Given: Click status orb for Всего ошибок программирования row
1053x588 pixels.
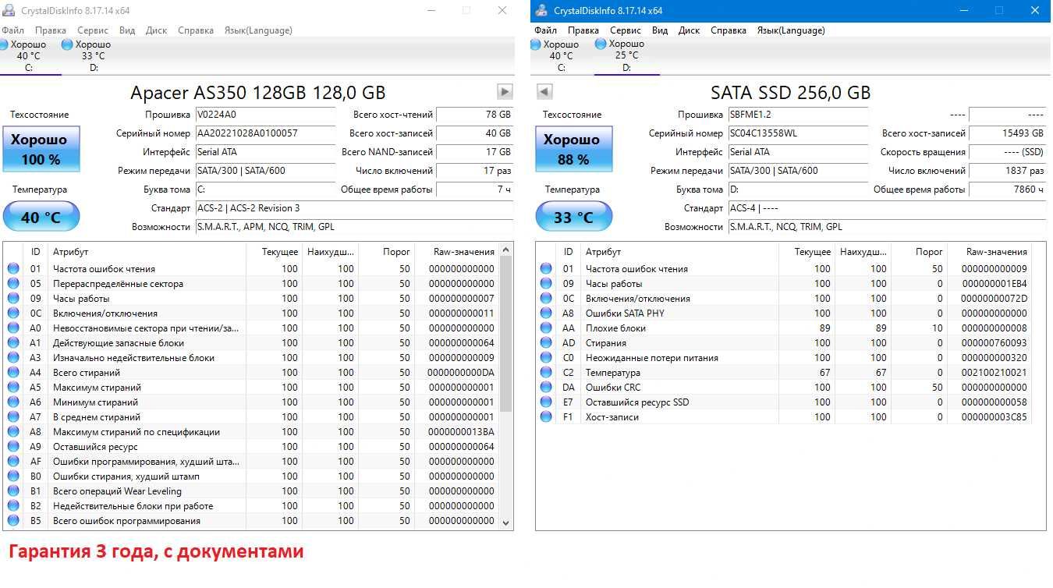Looking at the screenshot, I should (13, 521).
